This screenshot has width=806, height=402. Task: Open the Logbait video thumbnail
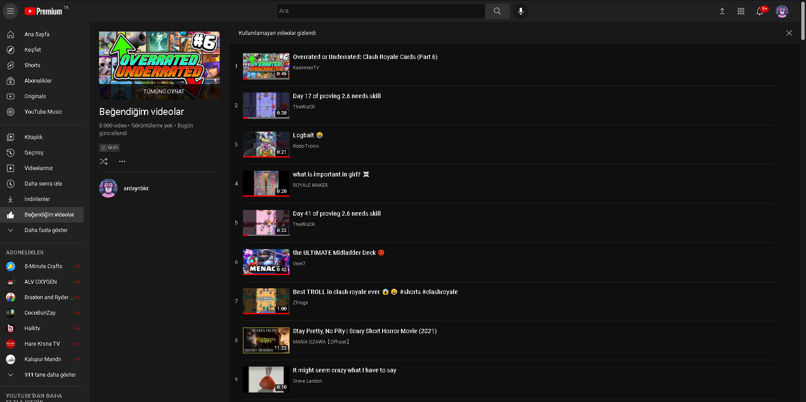pyautogui.click(x=266, y=145)
